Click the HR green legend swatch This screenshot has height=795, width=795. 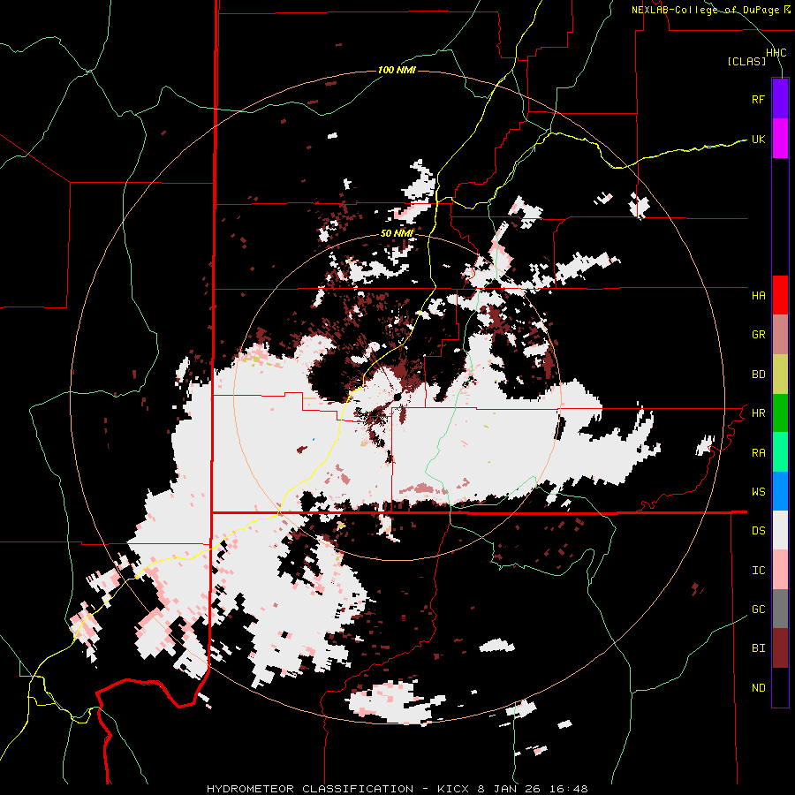click(x=780, y=413)
